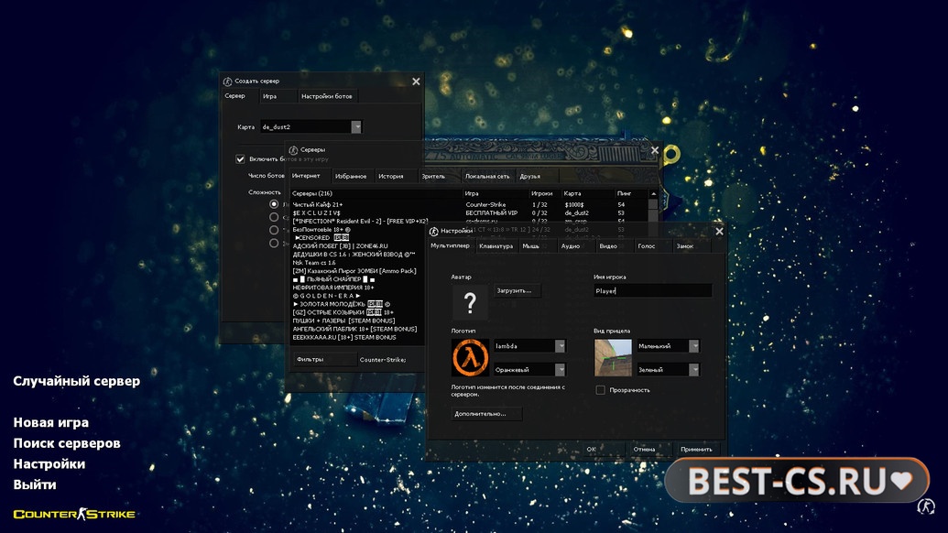The height and width of the screenshot is (533, 948).
Task: Sort by Карта column header
Action: pyautogui.click(x=588, y=193)
